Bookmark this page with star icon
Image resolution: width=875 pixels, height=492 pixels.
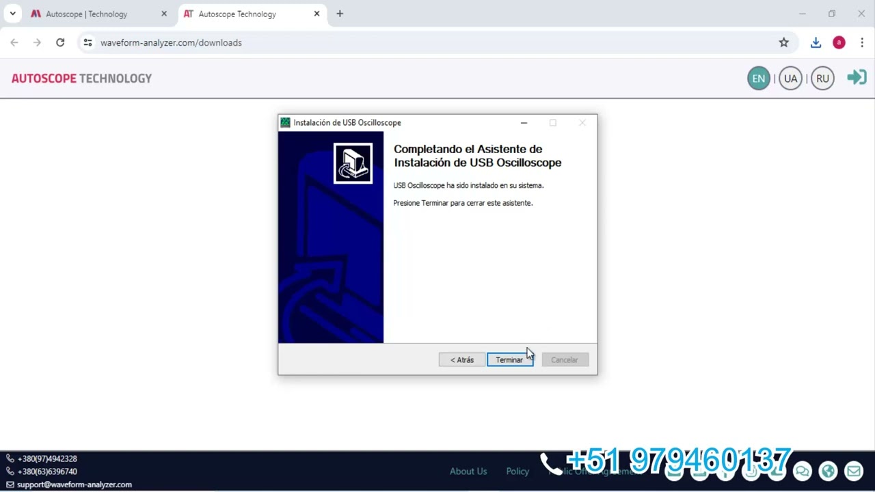pyautogui.click(x=784, y=42)
